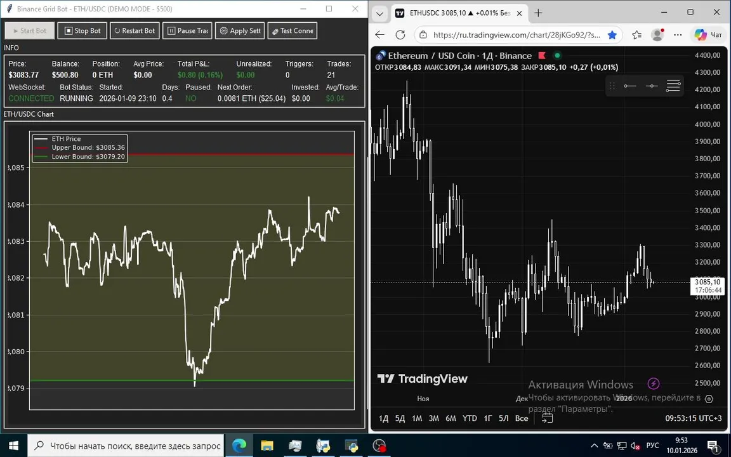Click the 1Д interval in chart title
This screenshot has width=731, height=457.
tap(487, 55)
